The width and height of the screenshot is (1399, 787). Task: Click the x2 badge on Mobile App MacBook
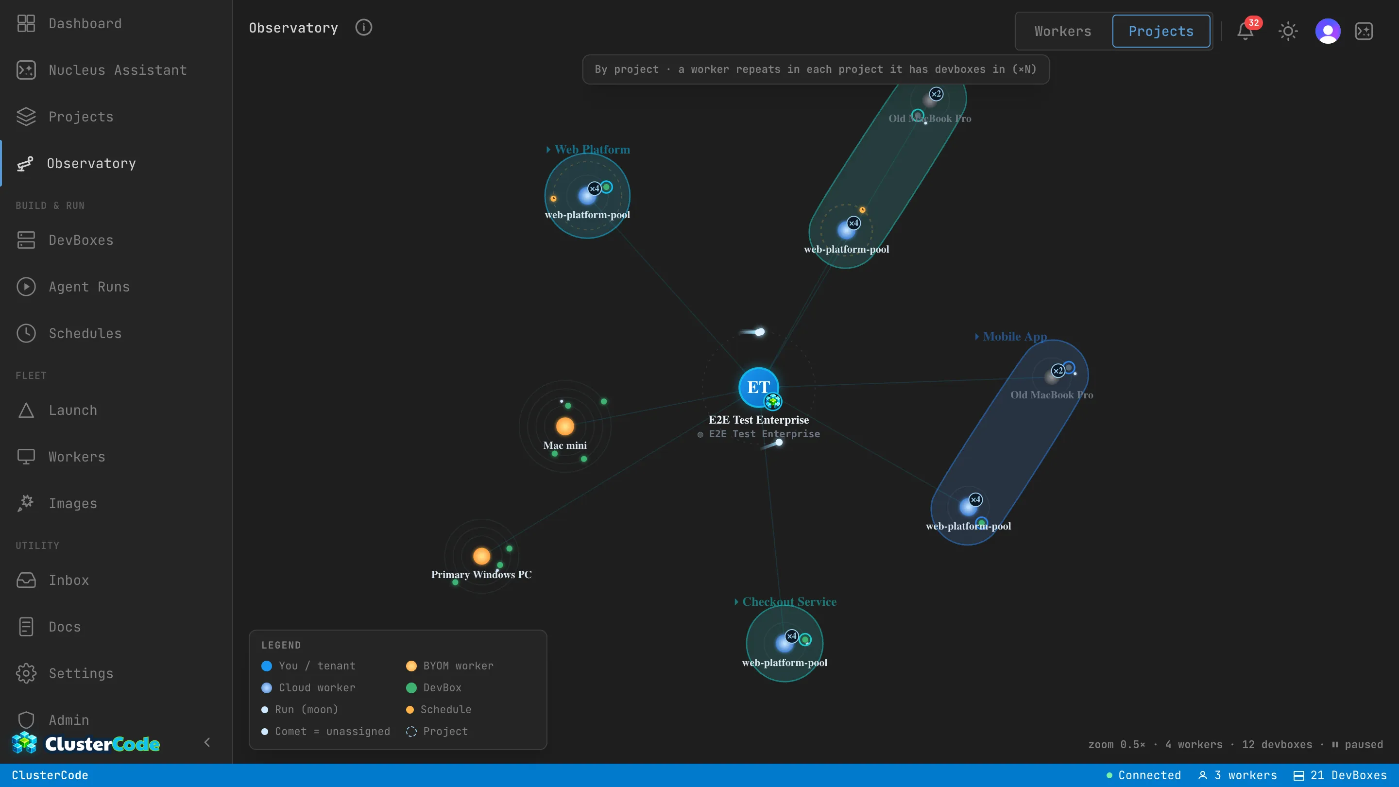[1058, 371]
